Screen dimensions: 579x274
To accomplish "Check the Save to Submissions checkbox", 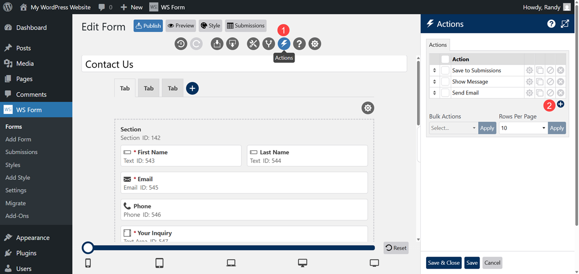I will [445, 70].
